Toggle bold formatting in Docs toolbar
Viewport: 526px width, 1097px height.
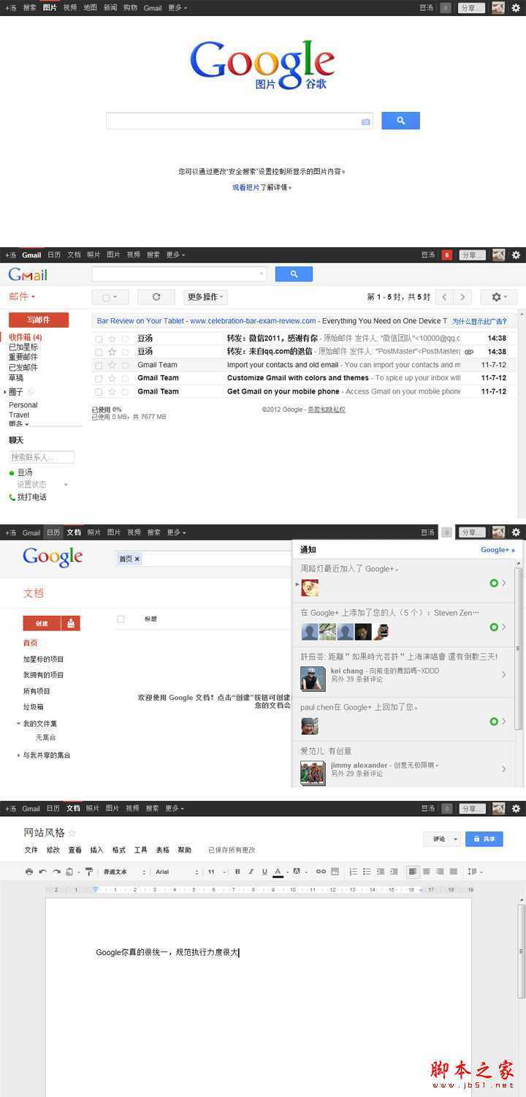(x=237, y=872)
